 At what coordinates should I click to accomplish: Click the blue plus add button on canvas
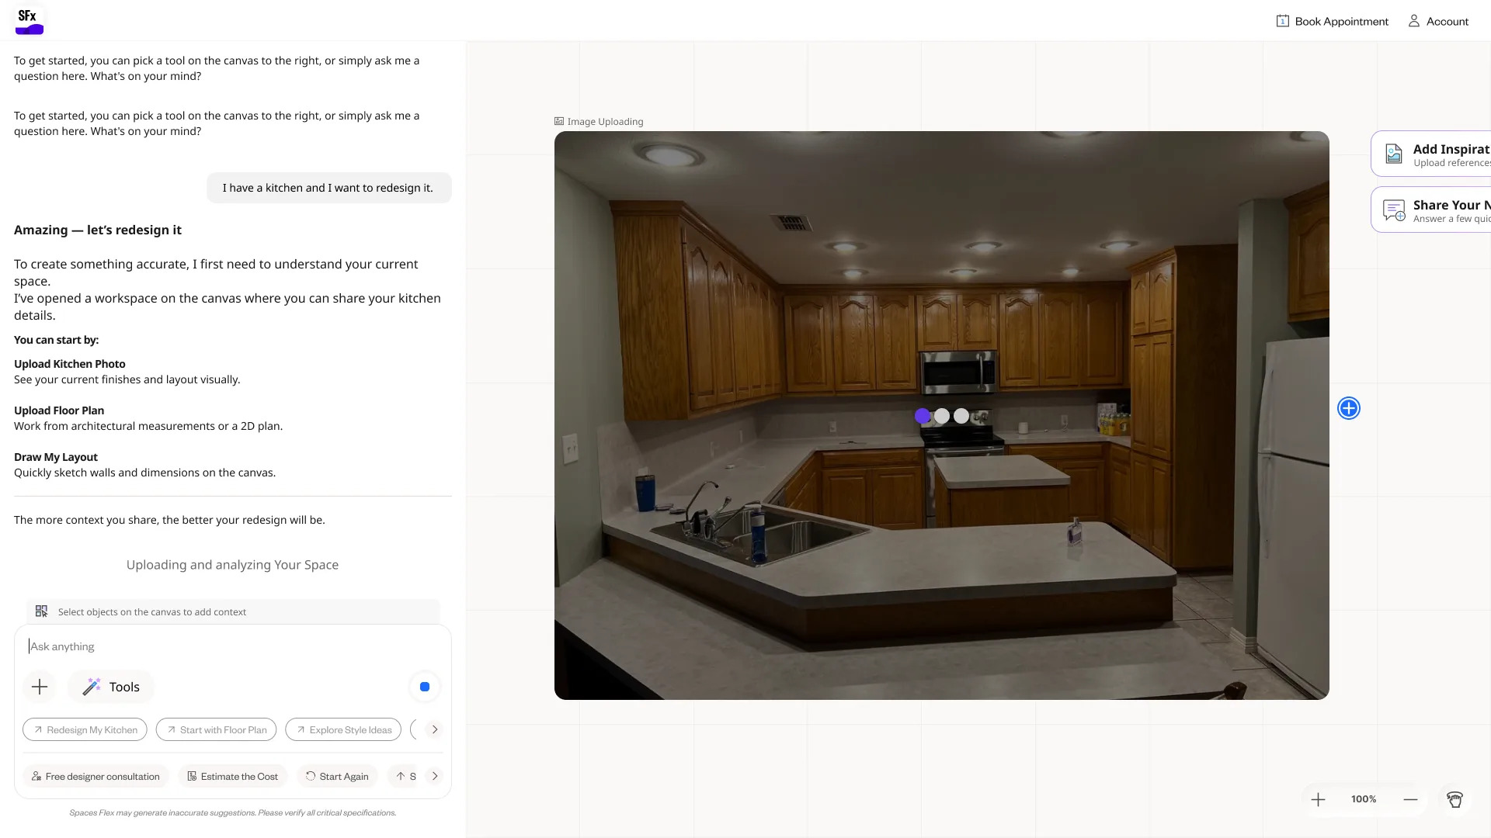1349,408
